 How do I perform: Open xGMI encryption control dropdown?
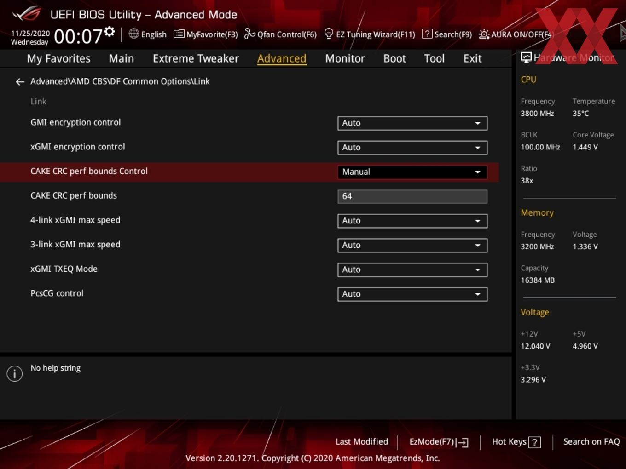pyautogui.click(x=412, y=148)
